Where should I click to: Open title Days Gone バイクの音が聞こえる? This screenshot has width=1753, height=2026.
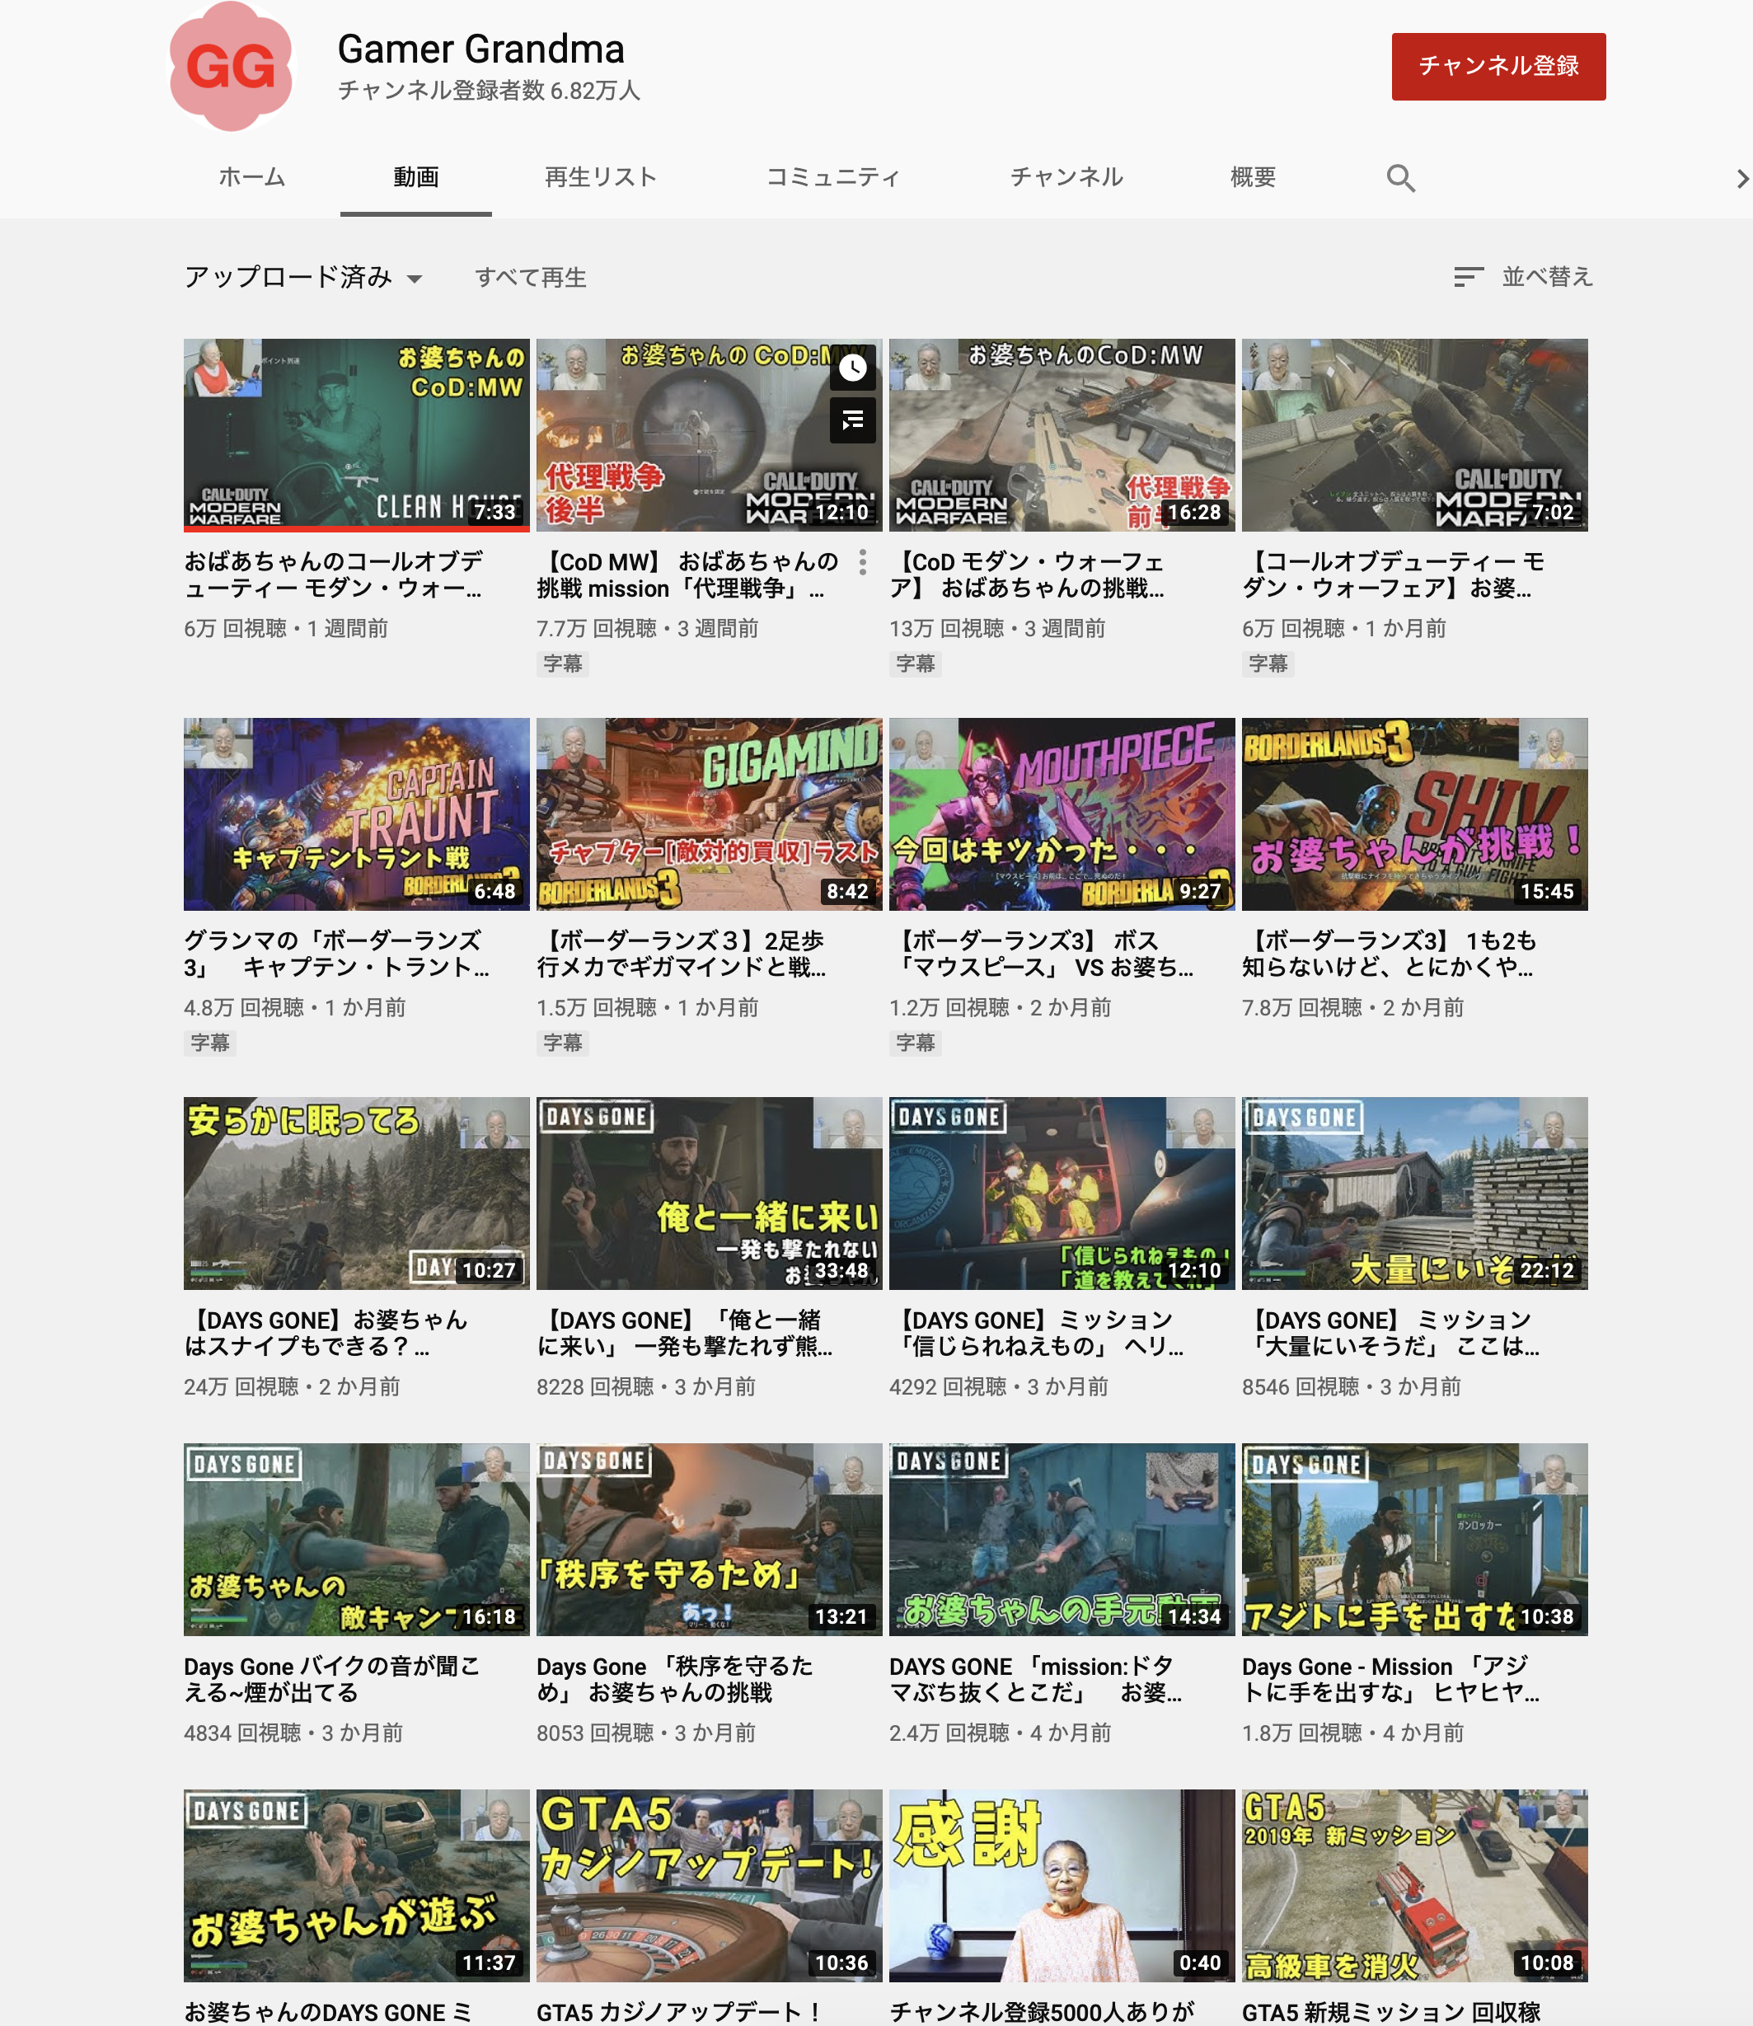(331, 1680)
